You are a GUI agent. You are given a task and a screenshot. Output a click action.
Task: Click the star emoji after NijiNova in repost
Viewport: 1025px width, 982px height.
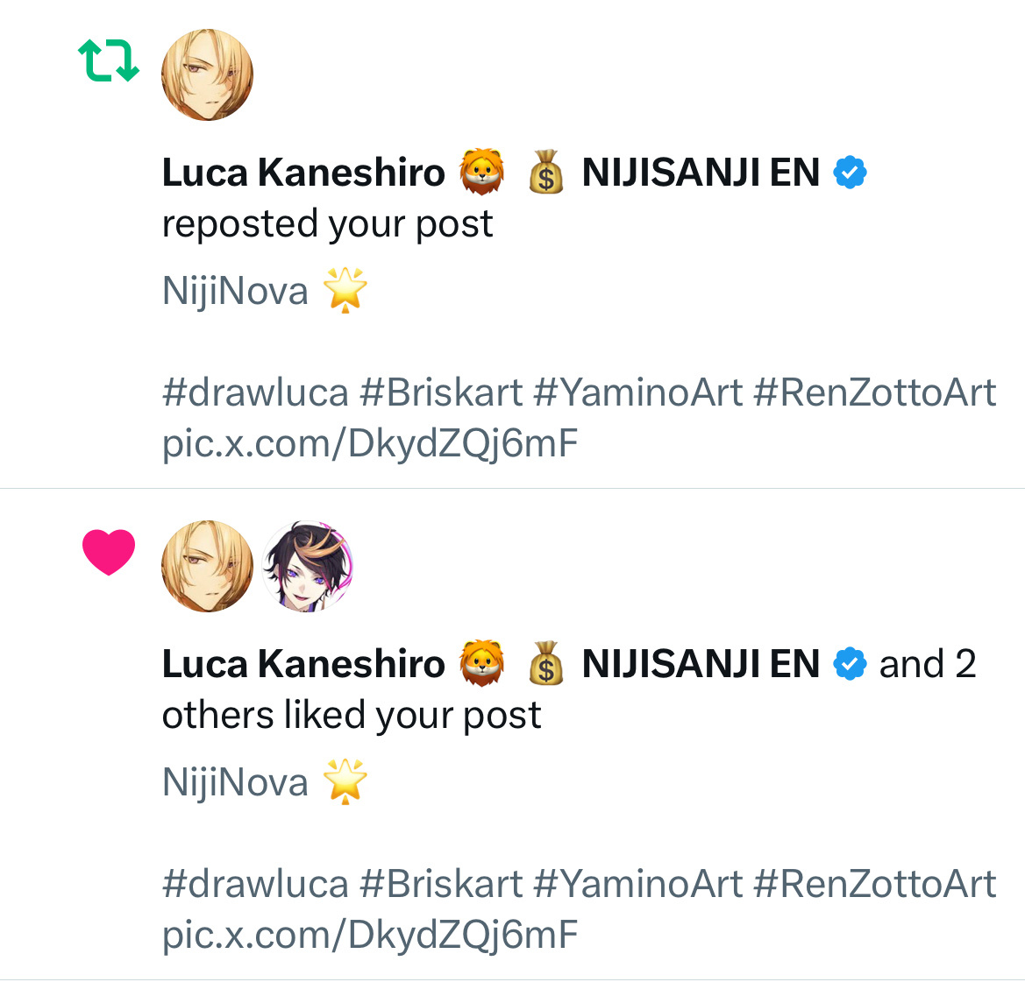tap(345, 290)
